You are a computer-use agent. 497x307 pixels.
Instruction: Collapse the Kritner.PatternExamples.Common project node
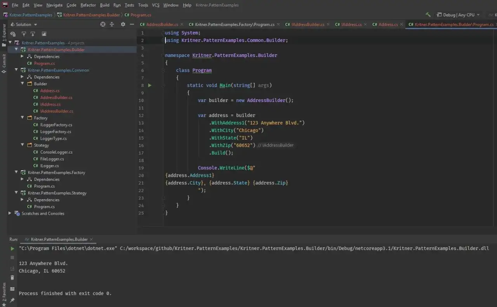(x=16, y=70)
